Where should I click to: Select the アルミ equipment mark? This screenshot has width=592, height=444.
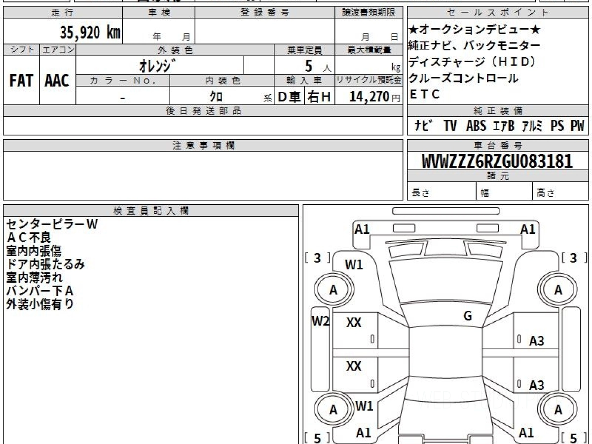(x=532, y=126)
